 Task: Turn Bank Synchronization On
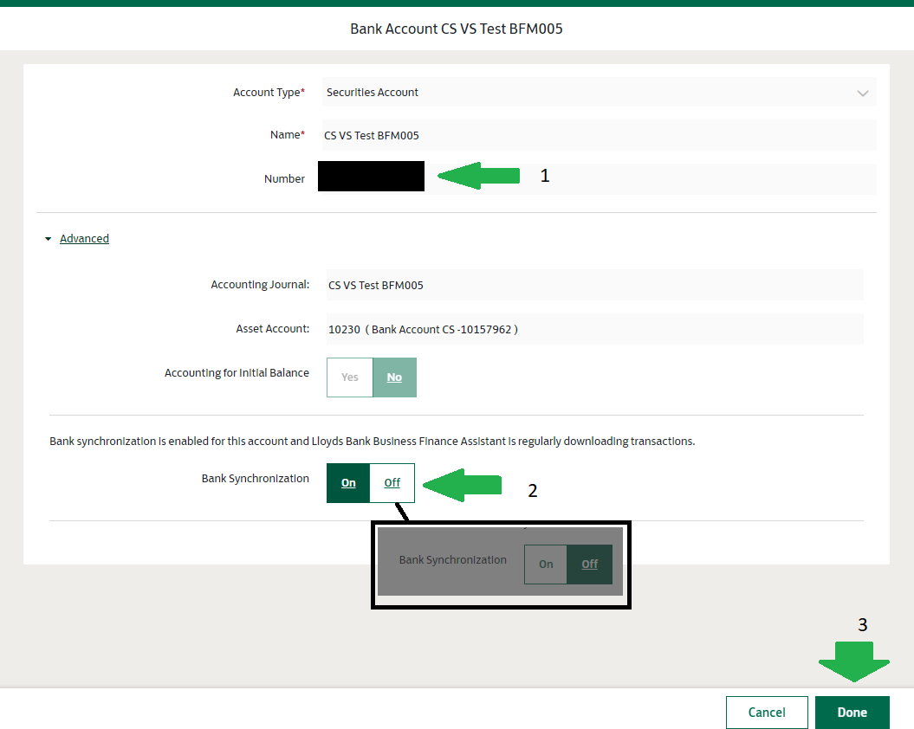tap(348, 483)
